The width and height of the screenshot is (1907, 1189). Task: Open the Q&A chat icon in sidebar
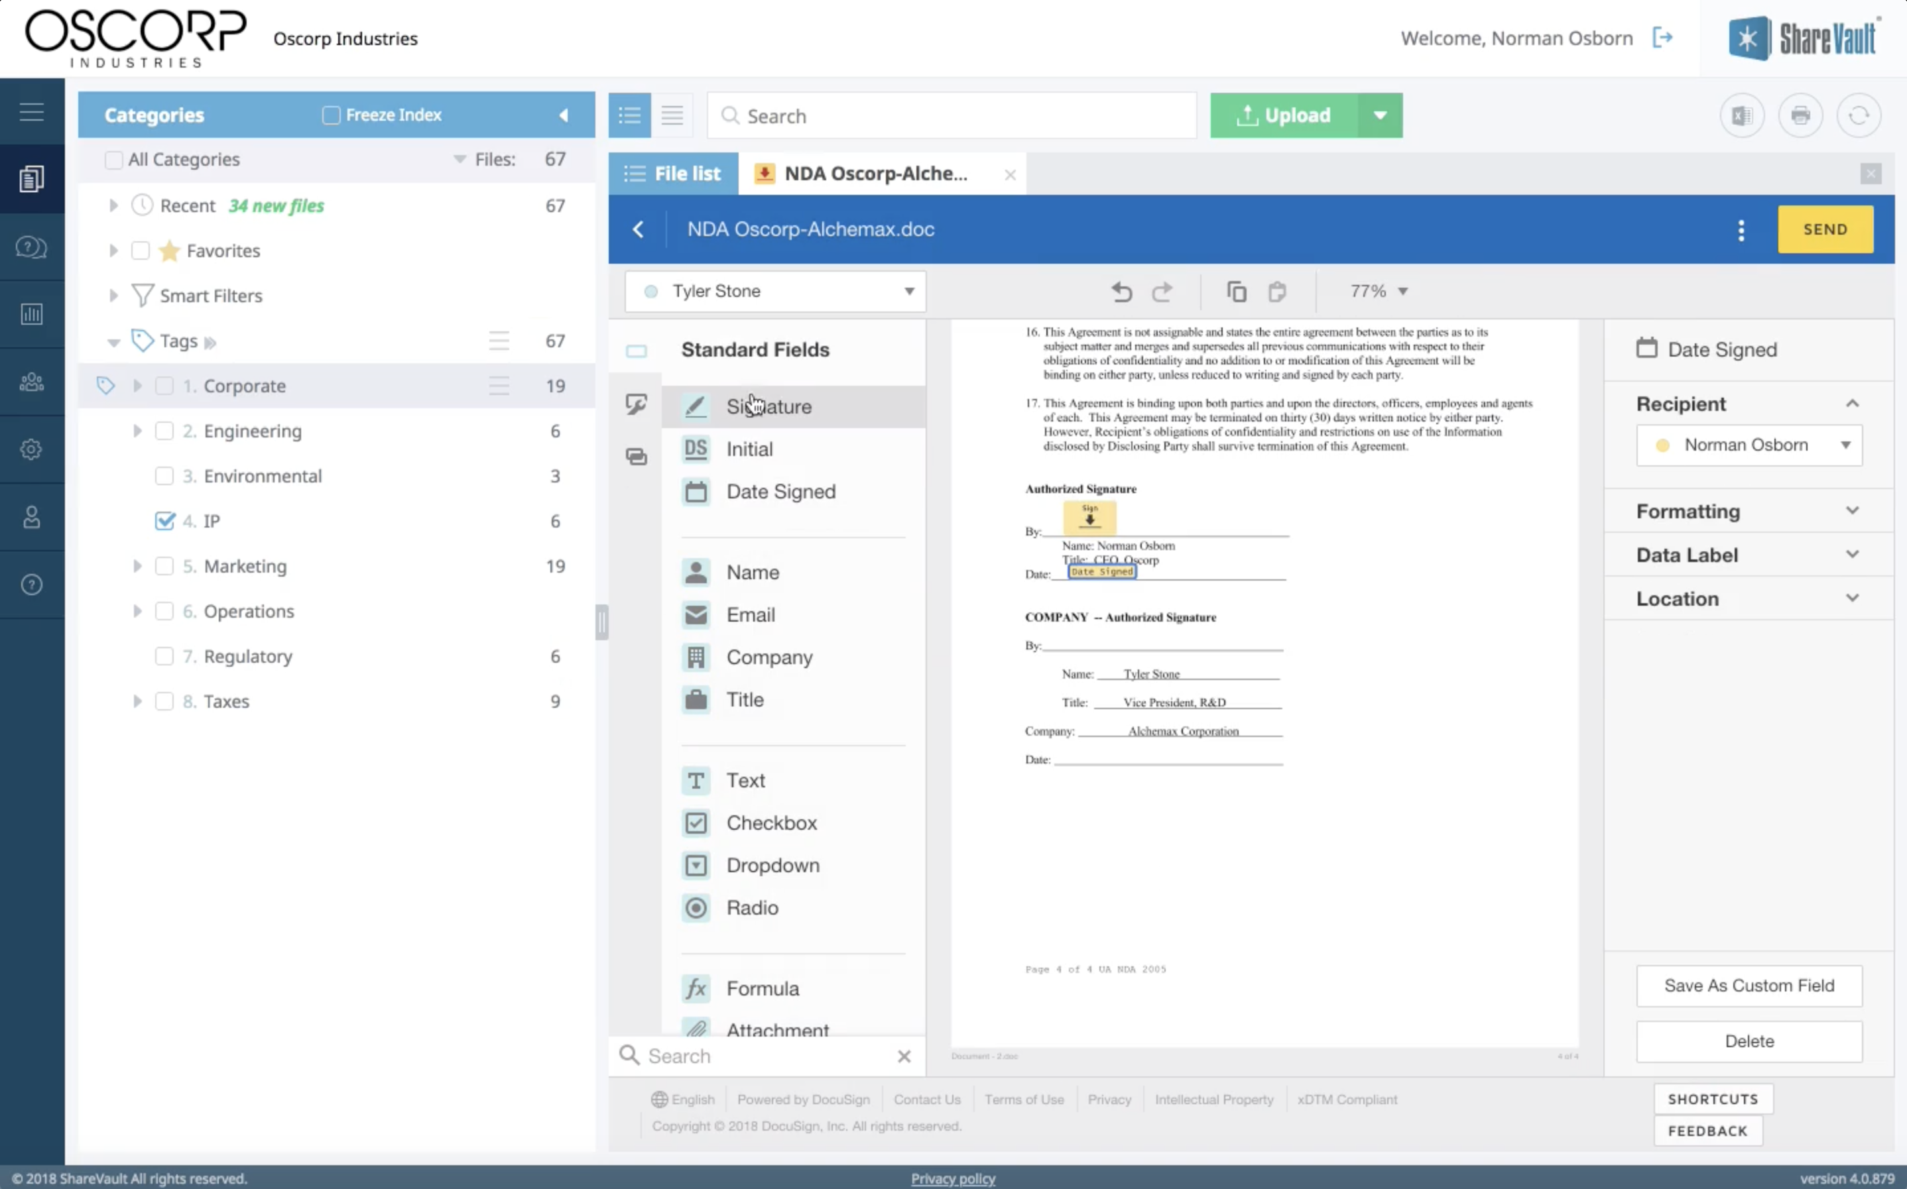click(x=31, y=248)
